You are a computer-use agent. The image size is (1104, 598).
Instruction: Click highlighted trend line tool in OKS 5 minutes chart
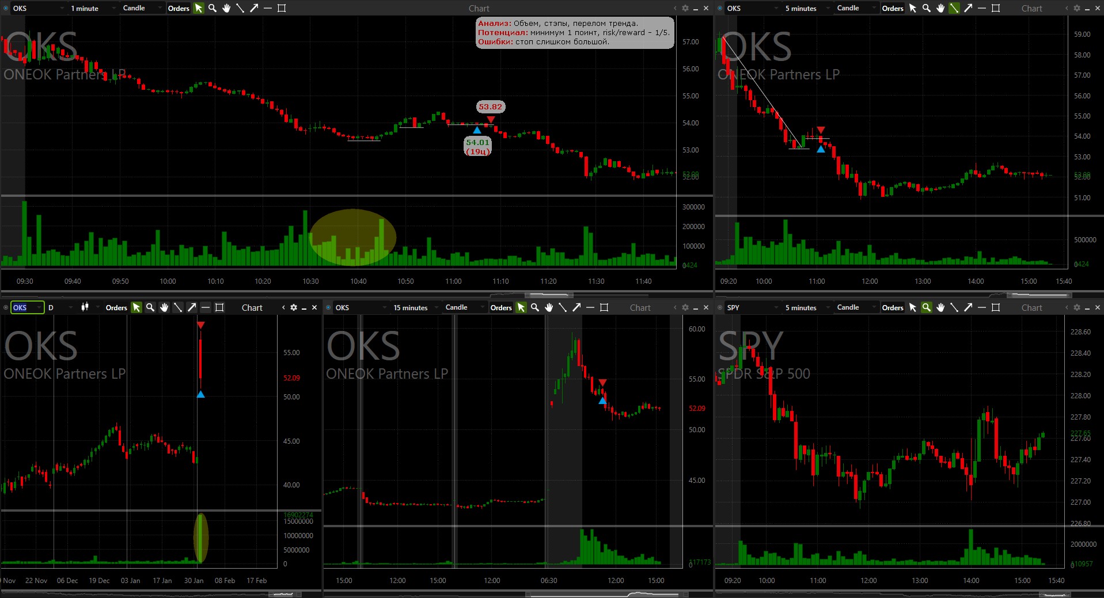coord(954,8)
